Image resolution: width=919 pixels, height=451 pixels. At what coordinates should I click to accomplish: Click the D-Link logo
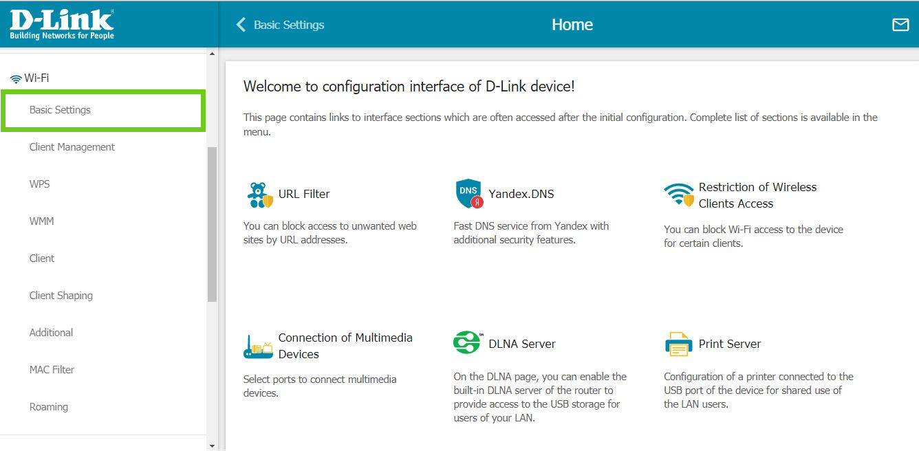[x=62, y=24]
